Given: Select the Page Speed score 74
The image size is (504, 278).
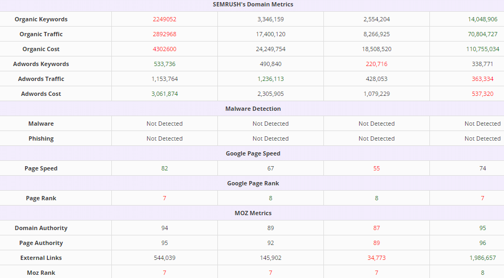Looking at the screenshot, I should coord(483,168).
